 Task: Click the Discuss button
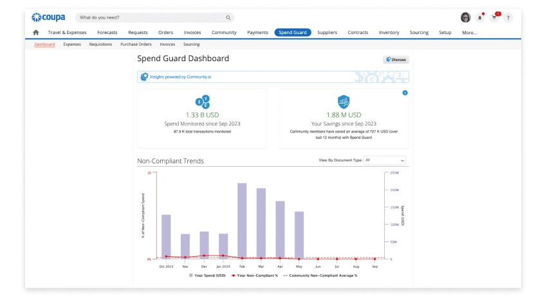click(x=396, y=59)
